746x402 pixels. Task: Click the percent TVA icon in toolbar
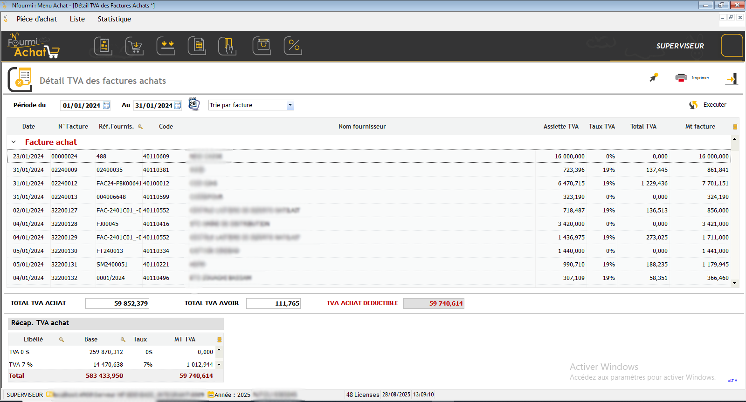pos(293,46)
